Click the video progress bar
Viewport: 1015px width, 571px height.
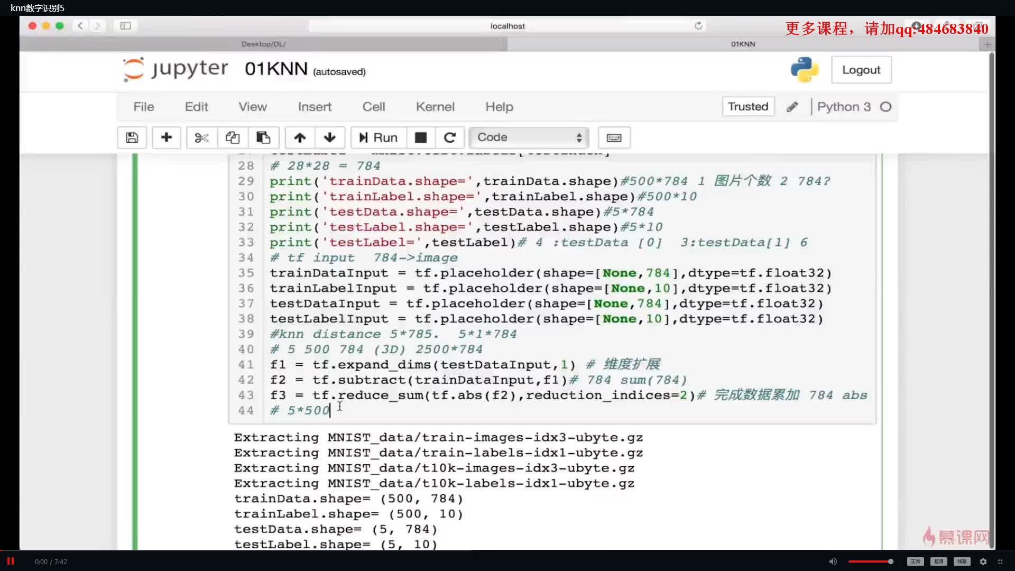(x=508, y=551)
